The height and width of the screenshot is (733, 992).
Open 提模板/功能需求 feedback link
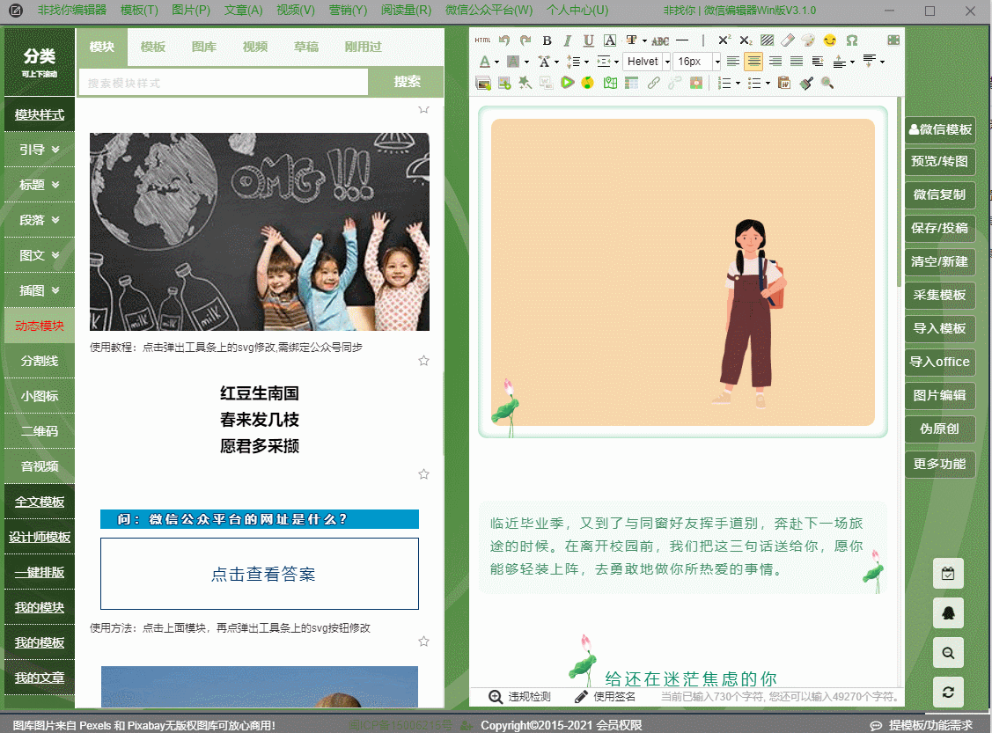click(922, 725)
